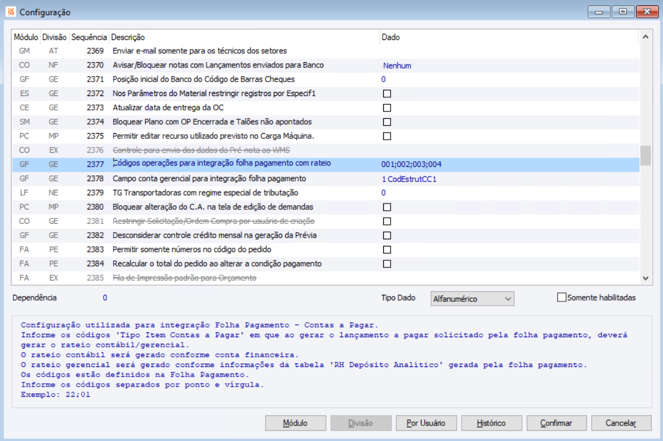Check the box for Bloquear alteração do C.A.
663x441 pixels.
[386, 207]
